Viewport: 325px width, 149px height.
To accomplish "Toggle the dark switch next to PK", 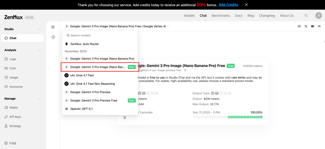I will point(313,26).
